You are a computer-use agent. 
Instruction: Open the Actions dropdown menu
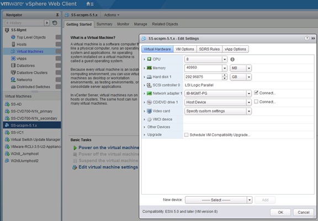(112, 15)
